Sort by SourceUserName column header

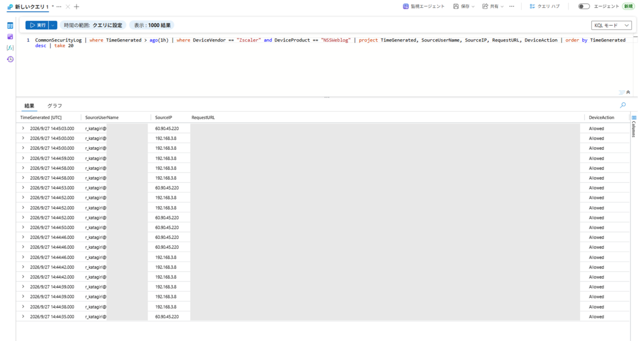click(102, 117)
